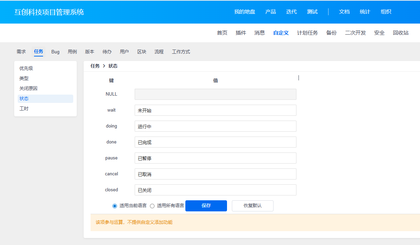
Task: Select the '适用当前语言' radio option
Action: point(115,206)
